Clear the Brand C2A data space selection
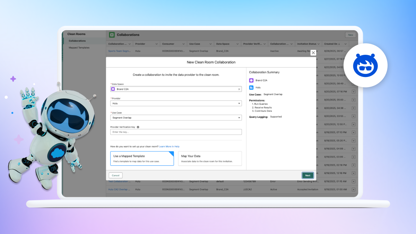Image resolution: width=416 pixels, height=234 pixels. click(239, 89)
